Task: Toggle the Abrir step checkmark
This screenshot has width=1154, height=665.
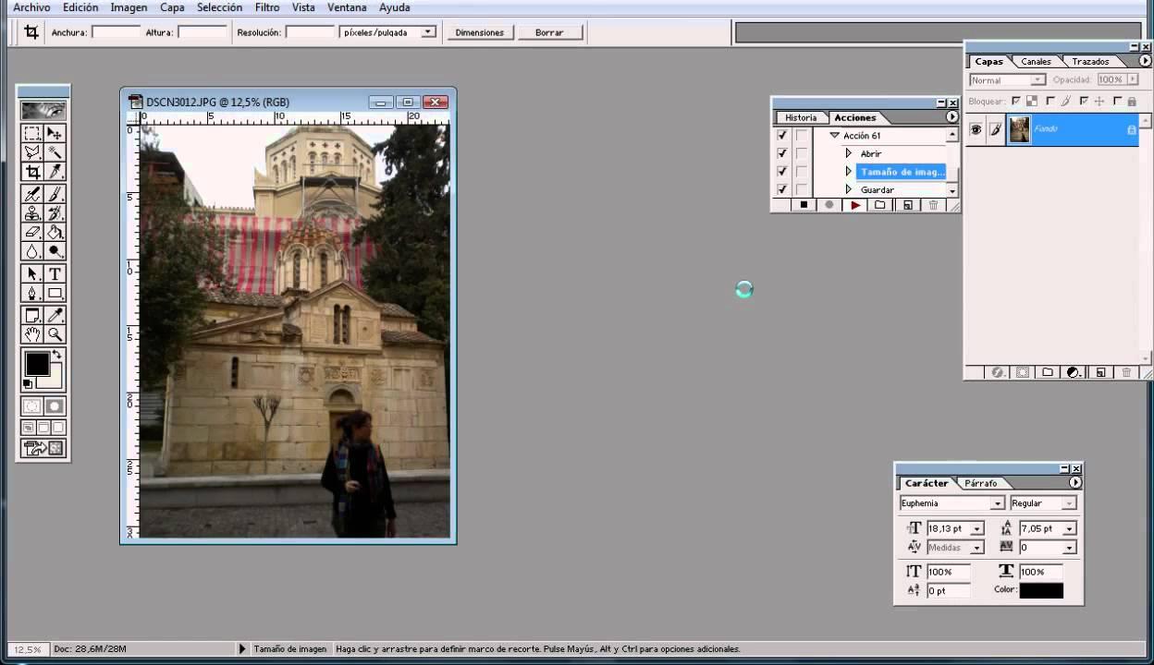Action: pyautogui.click(x=782, y=153)
